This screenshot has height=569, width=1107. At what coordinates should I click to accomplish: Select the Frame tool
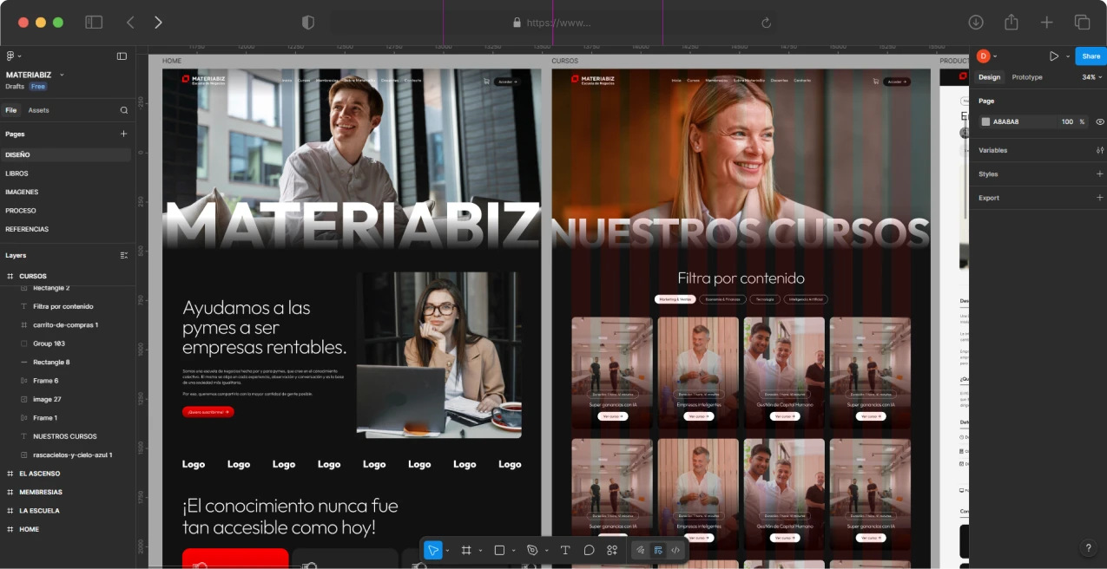tap(466, 550)
